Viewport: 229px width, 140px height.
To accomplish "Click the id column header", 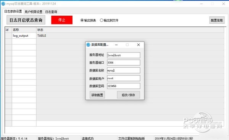I will coord(8,30).
